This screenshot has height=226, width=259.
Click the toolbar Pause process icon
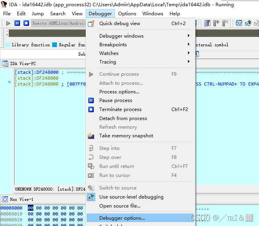pyautogui.click(x=17, y=23)
